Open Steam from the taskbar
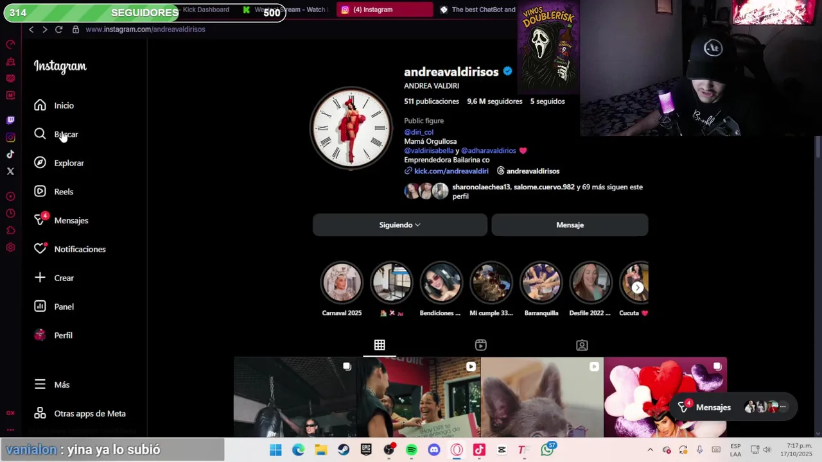The width and height of the screenshot is (822, 462). pos(344,450)
